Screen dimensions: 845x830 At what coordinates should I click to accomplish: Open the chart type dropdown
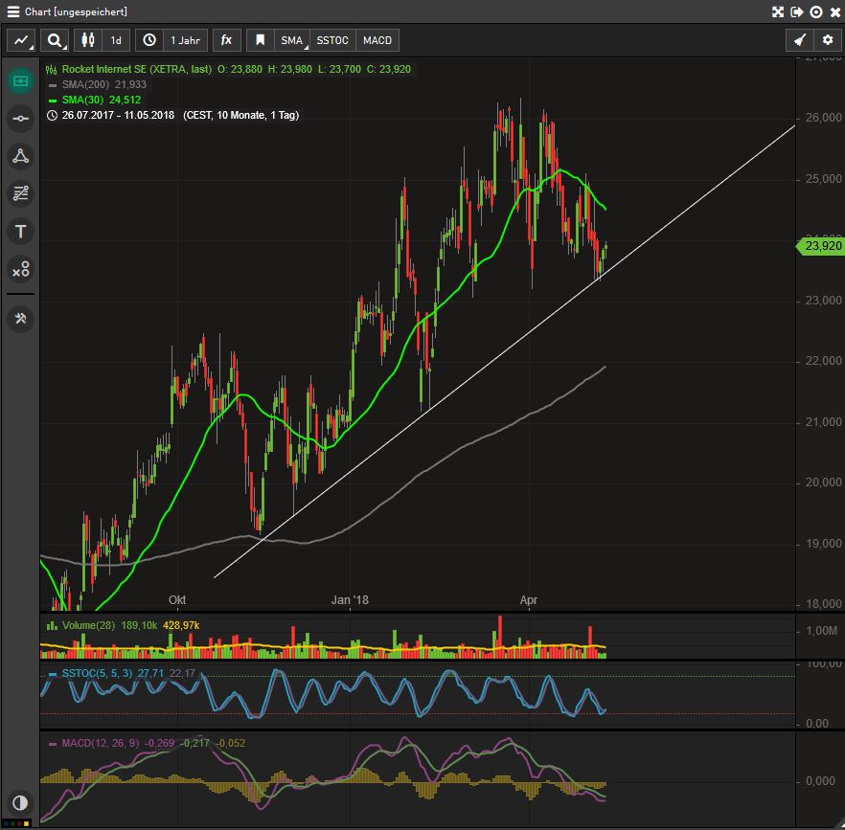(21, 40)
